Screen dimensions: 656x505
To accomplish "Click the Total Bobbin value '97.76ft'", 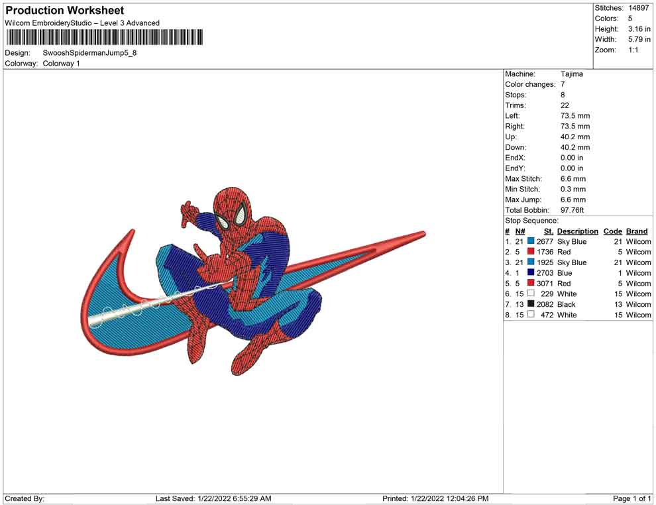I will tap(573, 210).
